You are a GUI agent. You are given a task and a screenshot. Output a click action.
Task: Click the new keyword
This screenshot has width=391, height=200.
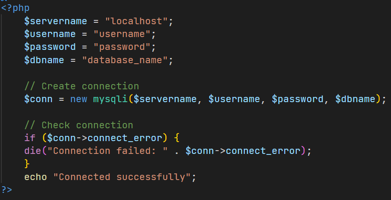[x=79, y=99]
